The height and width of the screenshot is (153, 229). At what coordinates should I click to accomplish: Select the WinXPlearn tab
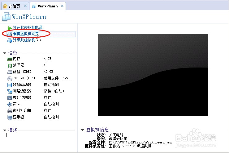(x=48, y=6)
